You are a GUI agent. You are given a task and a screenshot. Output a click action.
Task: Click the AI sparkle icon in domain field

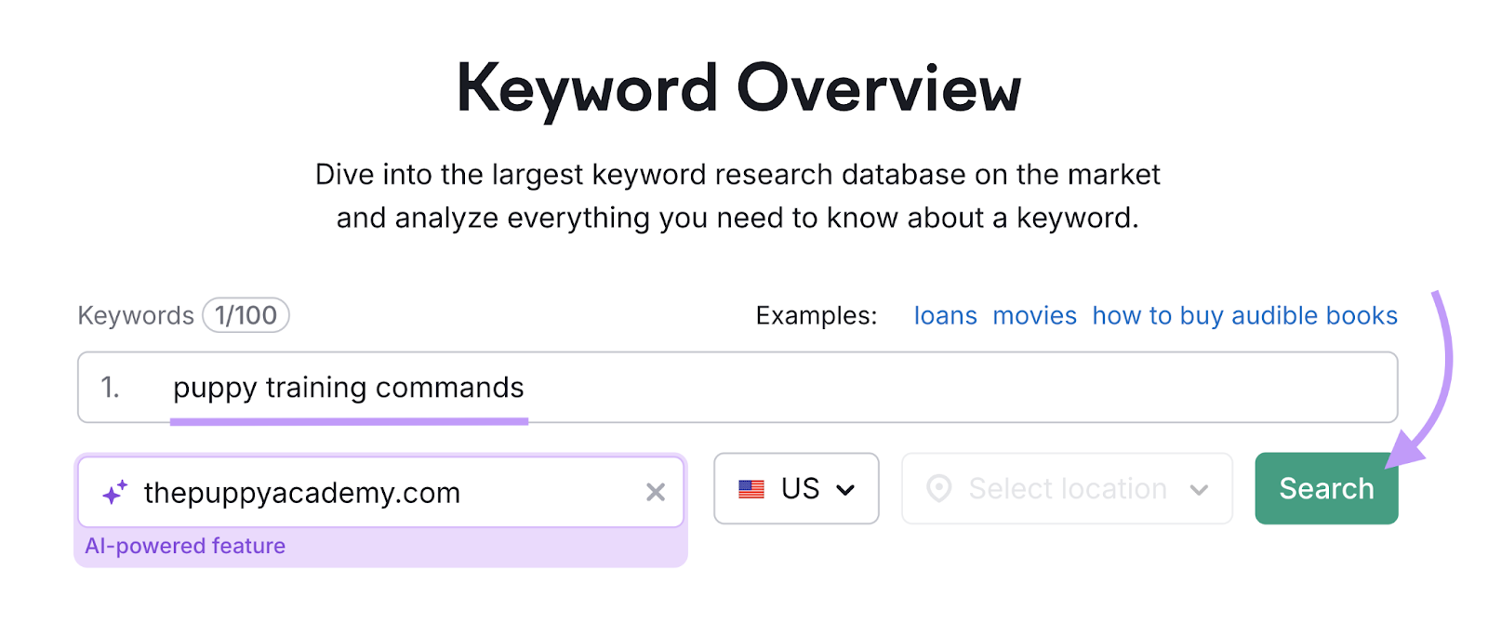point(113,492)
